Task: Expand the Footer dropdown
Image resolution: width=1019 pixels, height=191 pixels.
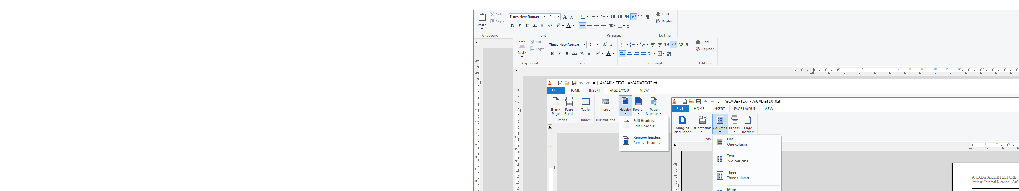Action: pyautogui.click(x=639, y=106)
